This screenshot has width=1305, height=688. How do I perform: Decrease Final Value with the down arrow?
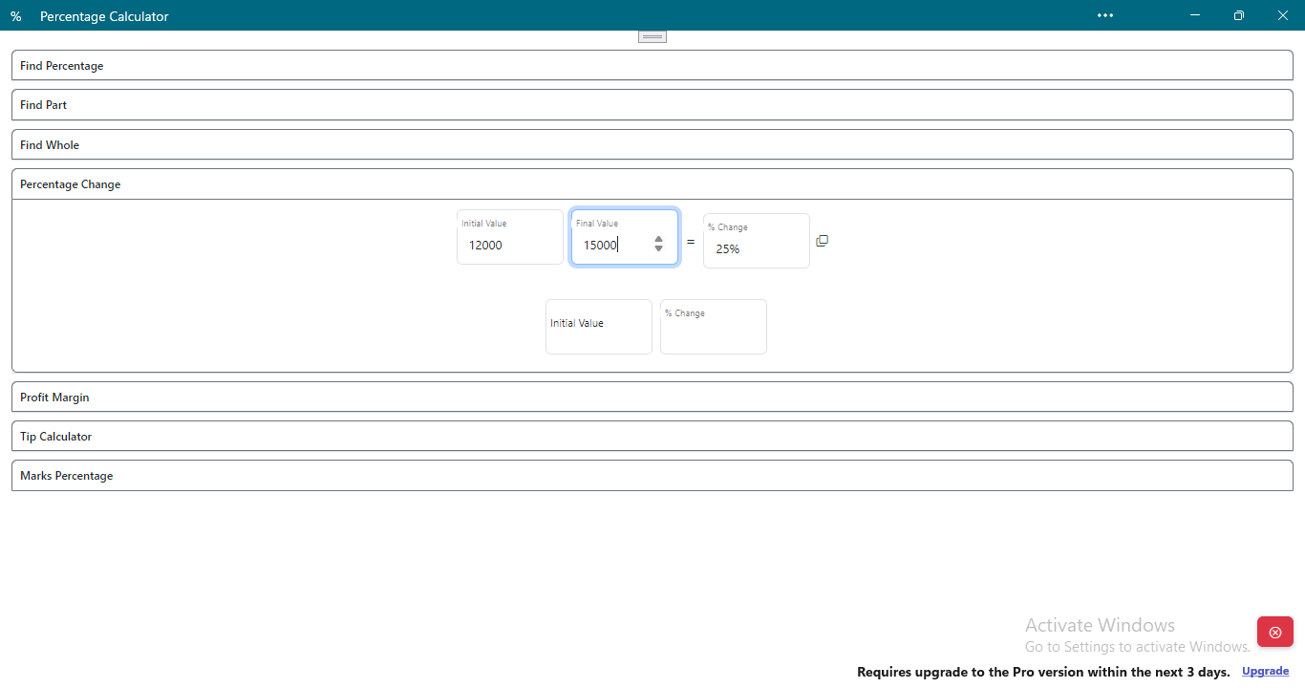(x=658, y=248)
